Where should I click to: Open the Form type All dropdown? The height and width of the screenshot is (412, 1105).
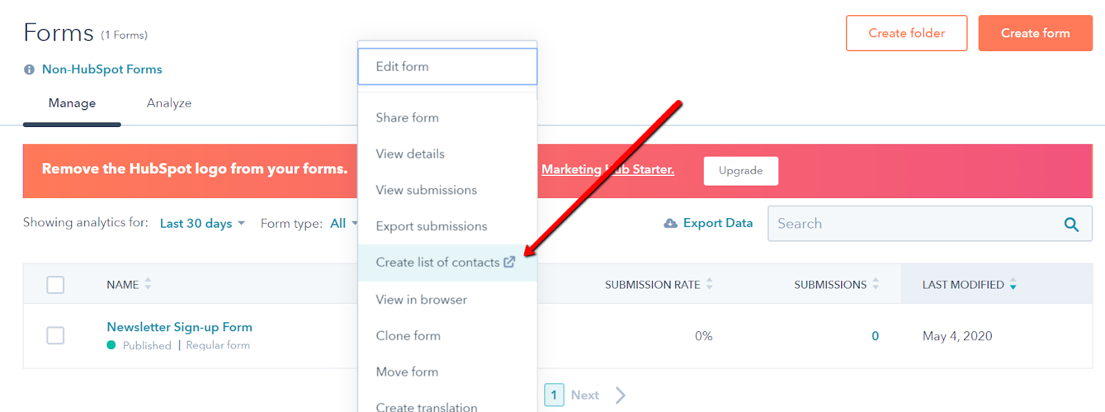[x=344, y=224]
